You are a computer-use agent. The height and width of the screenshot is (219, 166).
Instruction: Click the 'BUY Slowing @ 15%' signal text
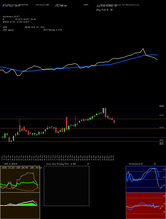53,30
